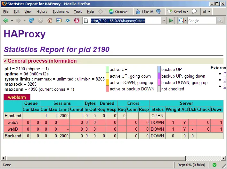Click the Sessions column header
The image size is (227, 169).
click(x=62, y=103)
